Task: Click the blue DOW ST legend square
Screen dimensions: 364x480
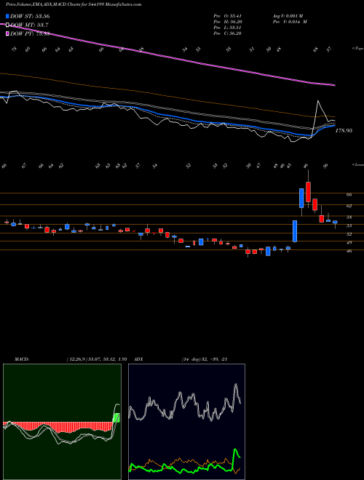Action: [7, 16]
